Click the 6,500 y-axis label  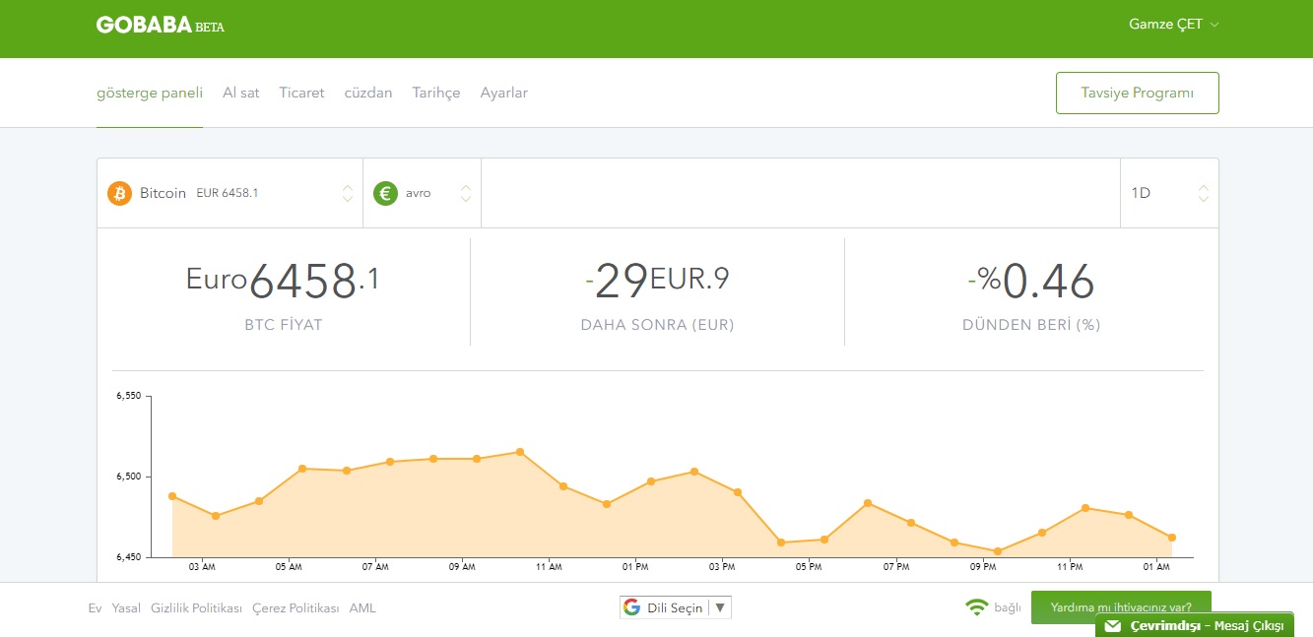(x=129, y=477)
